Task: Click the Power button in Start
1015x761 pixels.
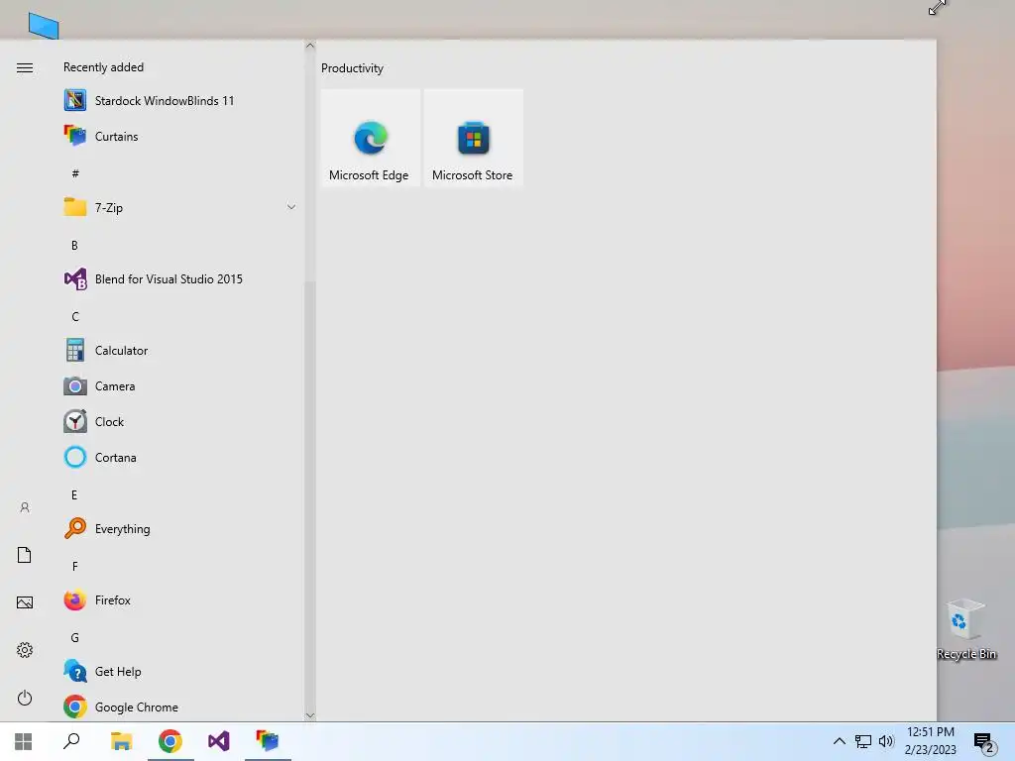Action: 25,698
